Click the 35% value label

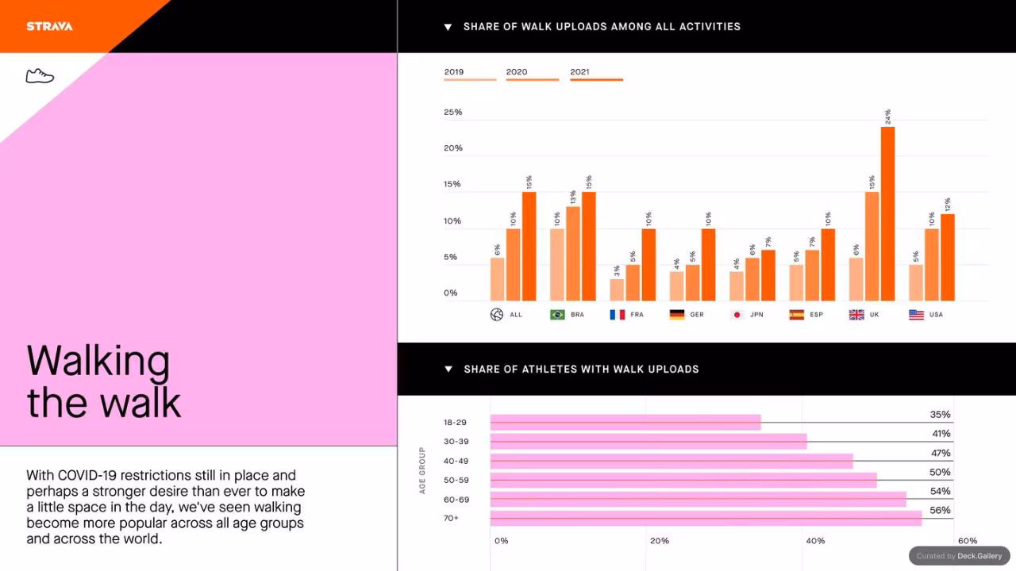pos(941,415)
